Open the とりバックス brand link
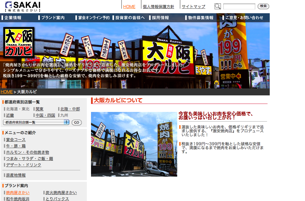The height and width of the screenshot is (201, 305). (x=57, y=199)
